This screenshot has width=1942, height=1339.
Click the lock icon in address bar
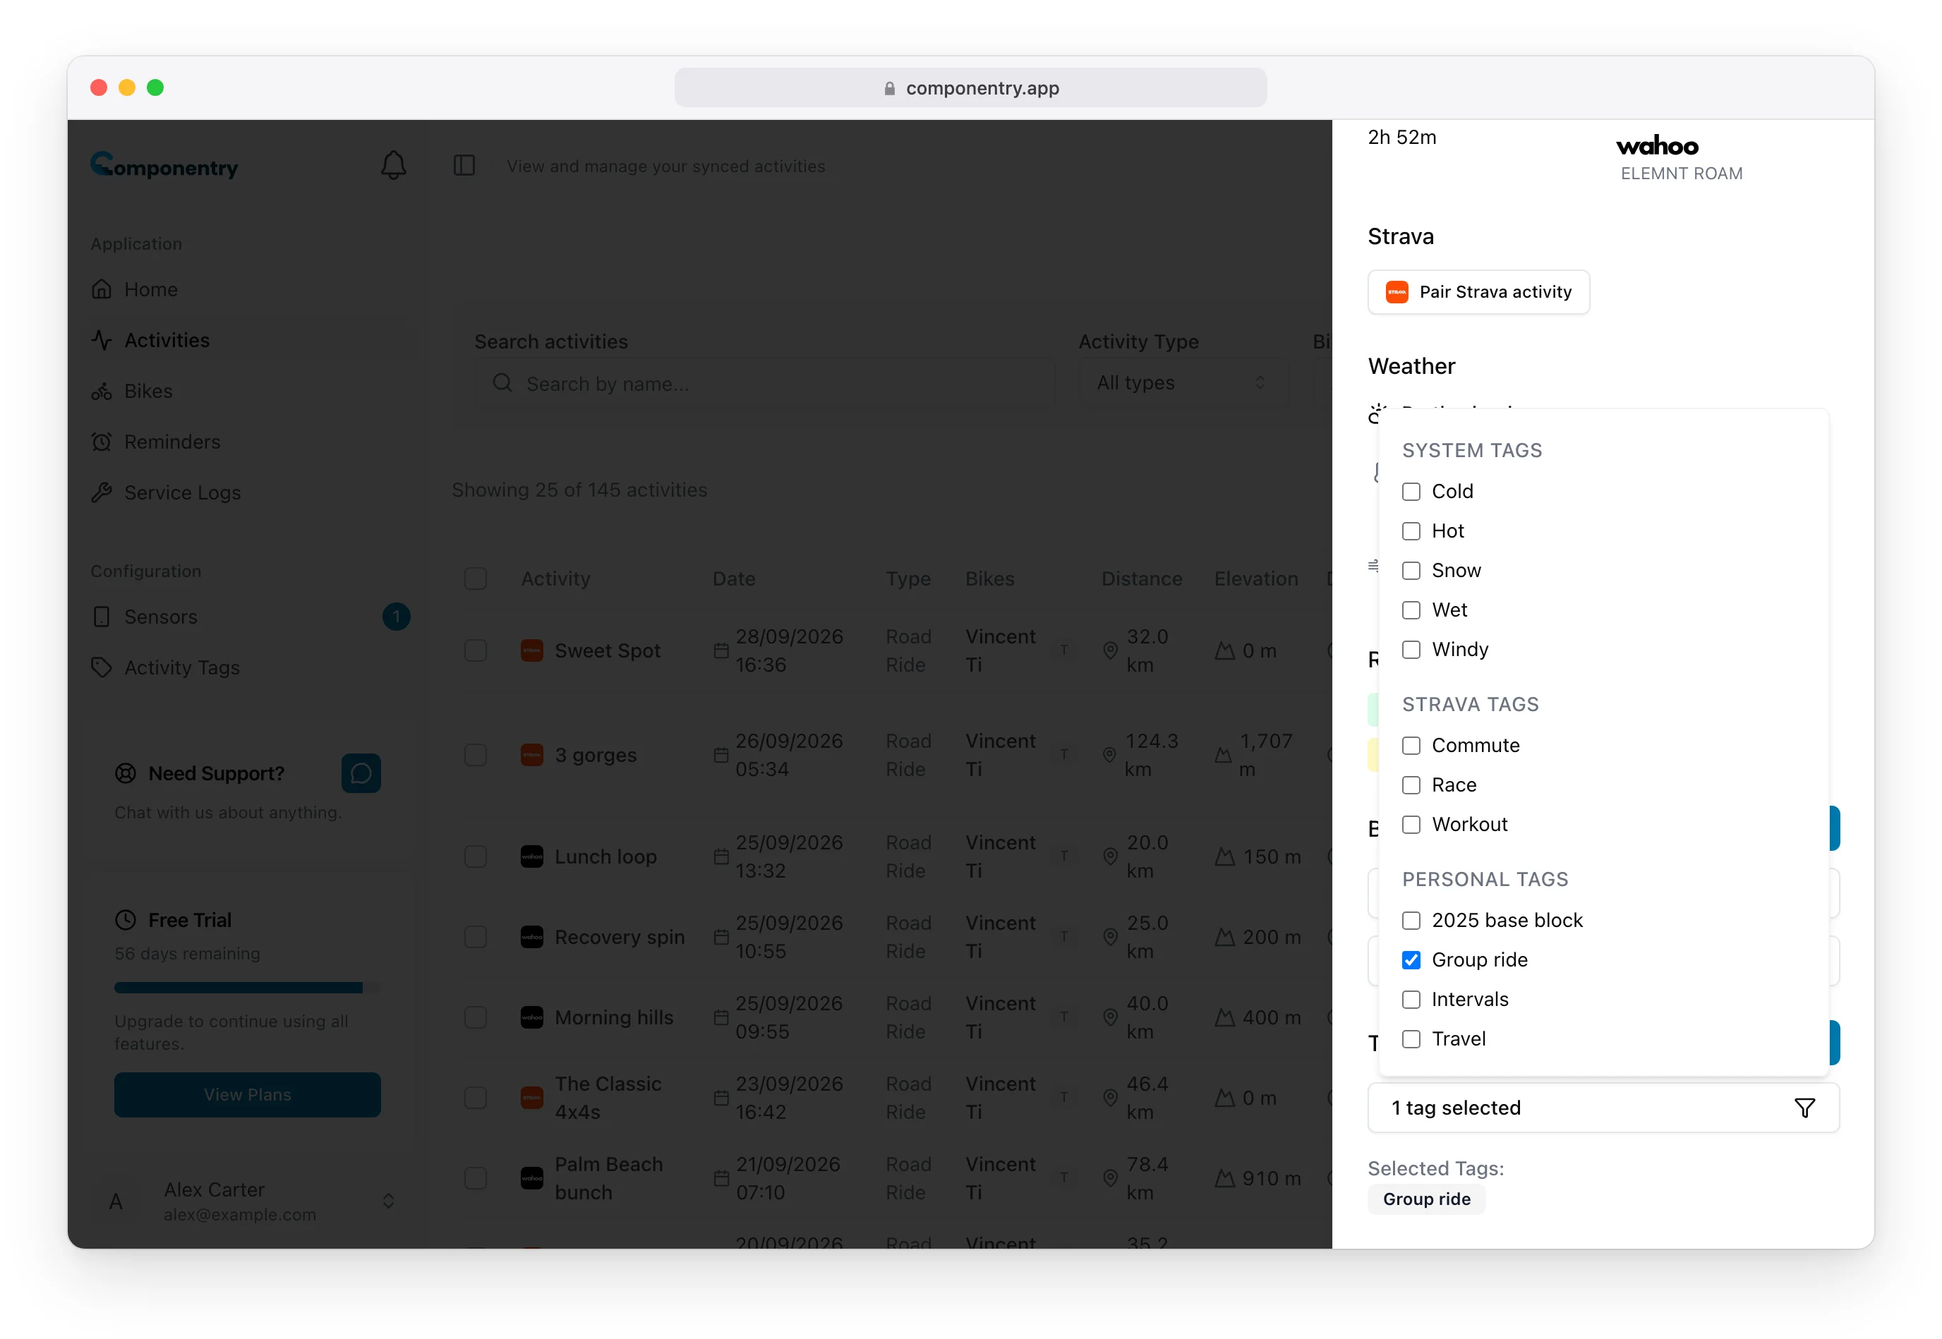(x=890, y=88)
